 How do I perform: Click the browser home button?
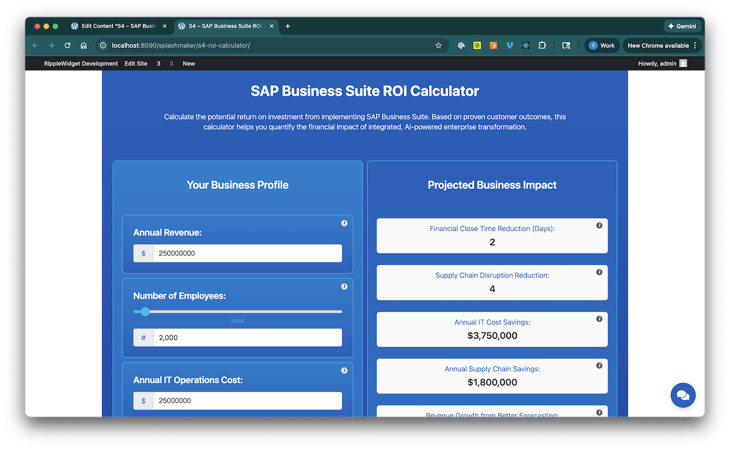pyautogui.click(x=84, y=46)
